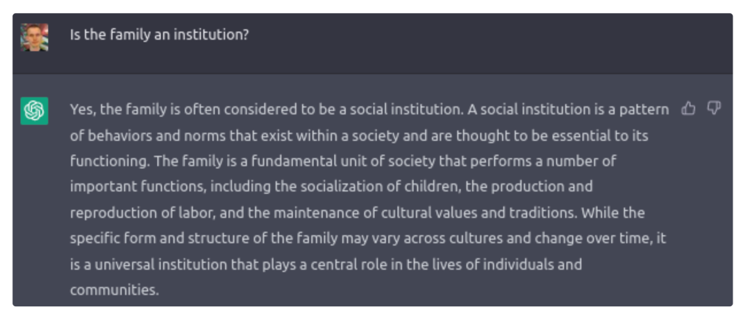Click the word "functioning." in the response
Viewport: 750px width, 323px height.
point(110,160)
